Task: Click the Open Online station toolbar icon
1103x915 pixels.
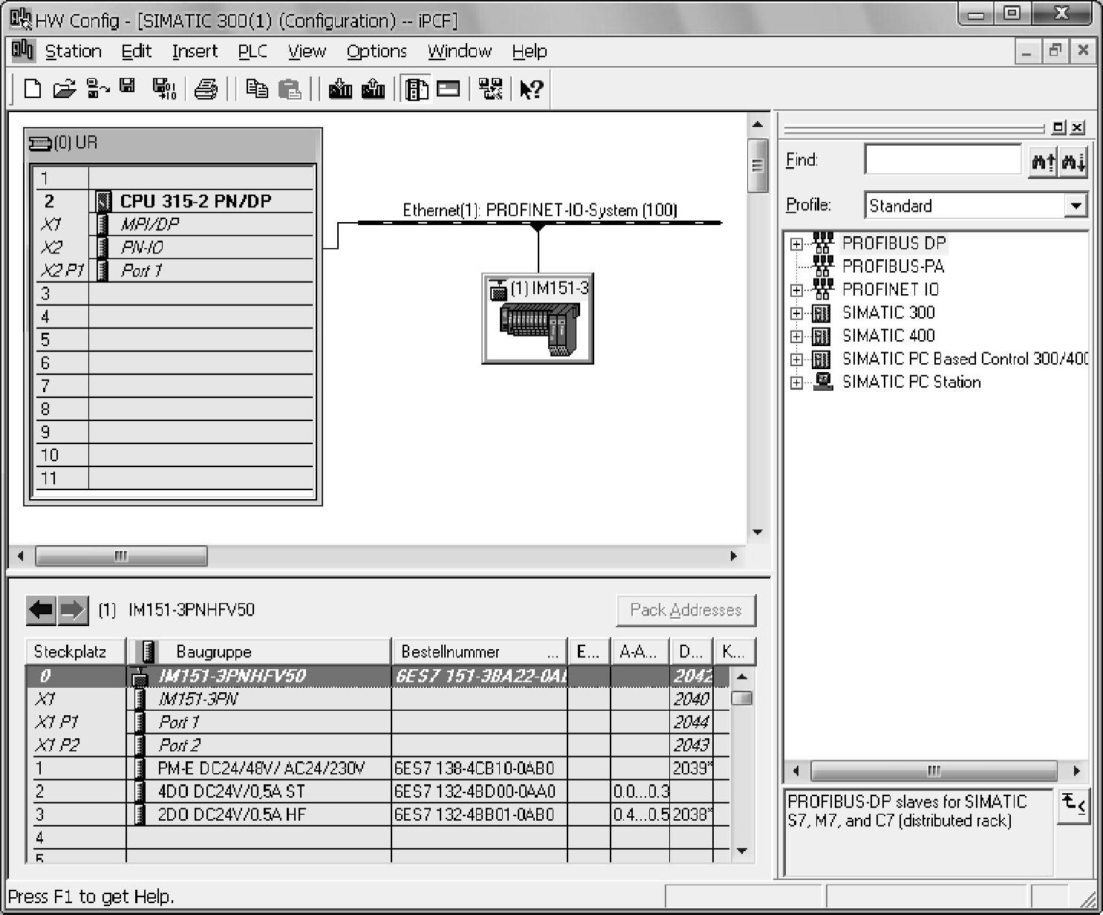Action: [98, 89]
